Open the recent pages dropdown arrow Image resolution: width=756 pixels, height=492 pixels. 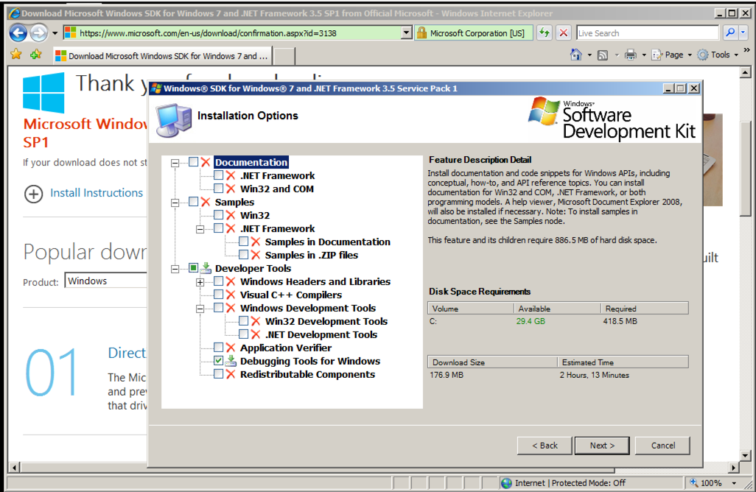(55, 33)
